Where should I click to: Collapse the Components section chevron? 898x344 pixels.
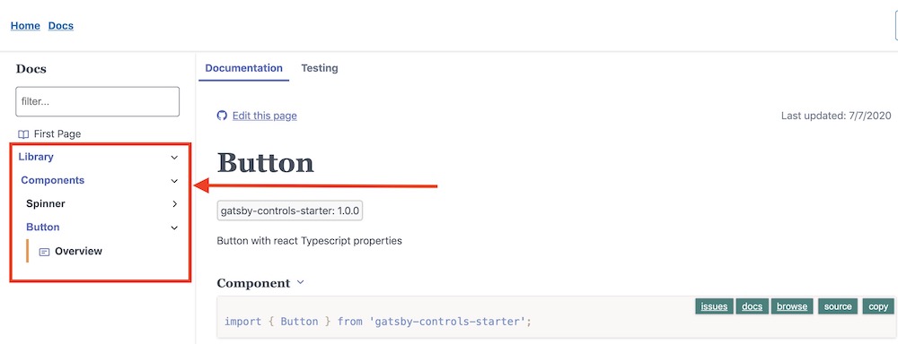[175, 181]
